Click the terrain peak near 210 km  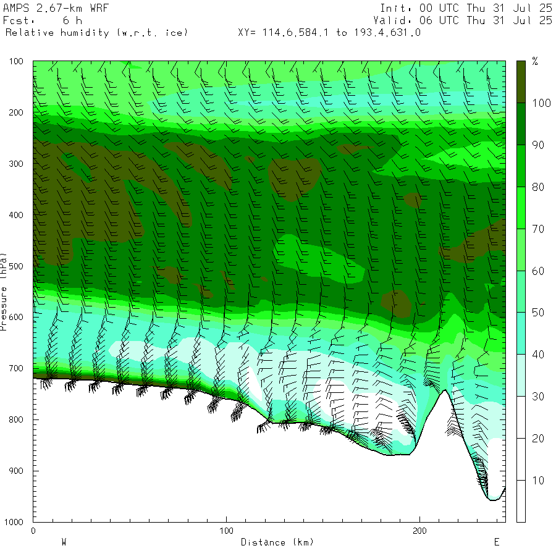[445, 390]
